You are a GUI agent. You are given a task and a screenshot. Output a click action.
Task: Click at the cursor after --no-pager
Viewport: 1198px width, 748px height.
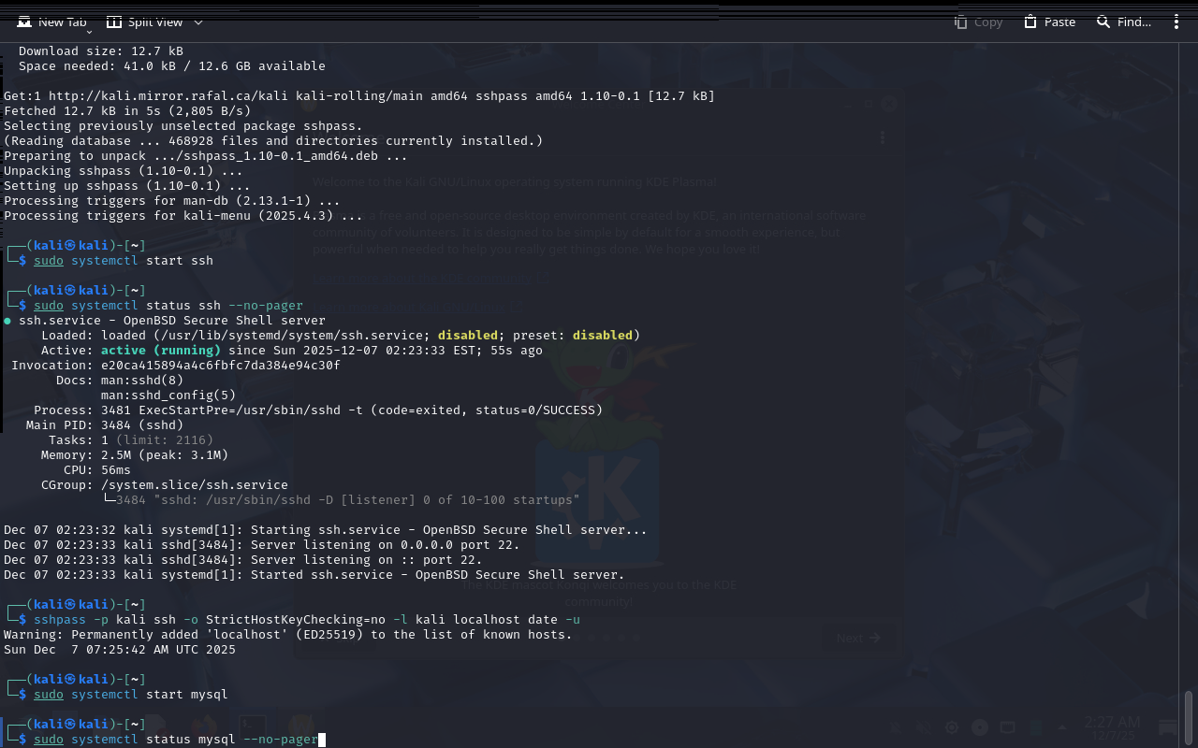[321, 740]
